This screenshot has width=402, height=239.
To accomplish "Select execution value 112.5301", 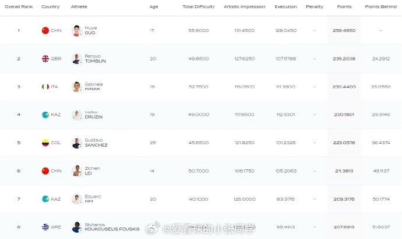I will pos(285,115).
